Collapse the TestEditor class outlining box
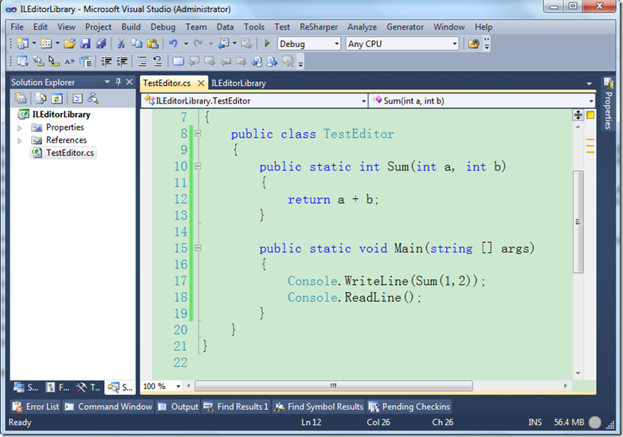 (198, 134)
